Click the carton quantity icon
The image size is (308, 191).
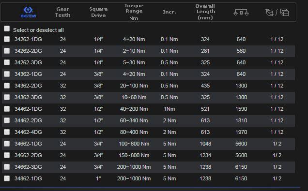pyautogui.click(x=284, y=13)
